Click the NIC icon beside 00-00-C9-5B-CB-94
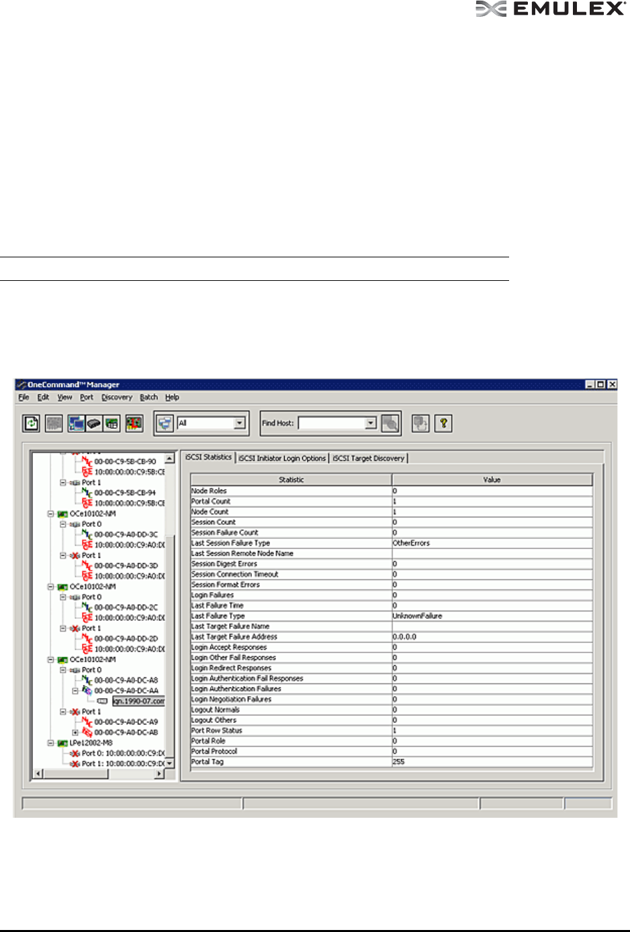This screenshot has width=630, height=932. [87, 493]
